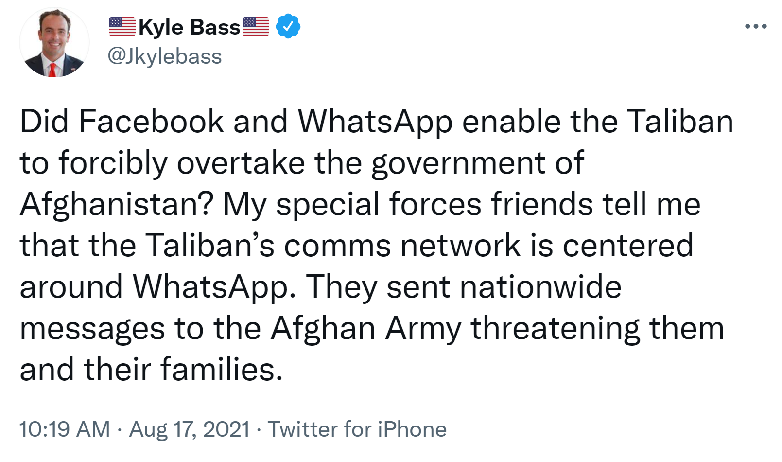Click the word Facebook in the tweet
Viewport: 782px width, 462px height.
(151, 121)
